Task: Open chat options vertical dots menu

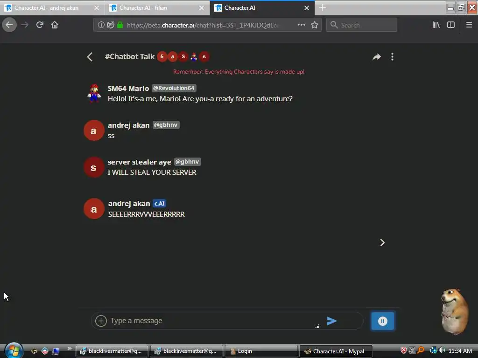Action: 392,57
